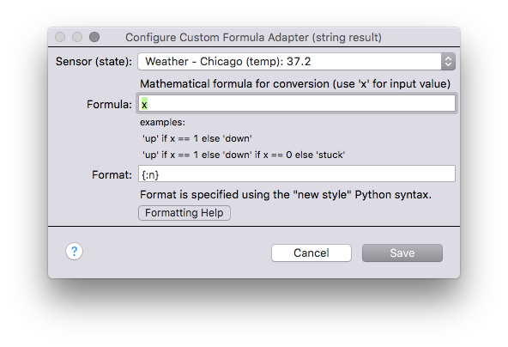508x347 pixels.
Task: Click the dialog title bar text
Action: click(x=253, y=37)
